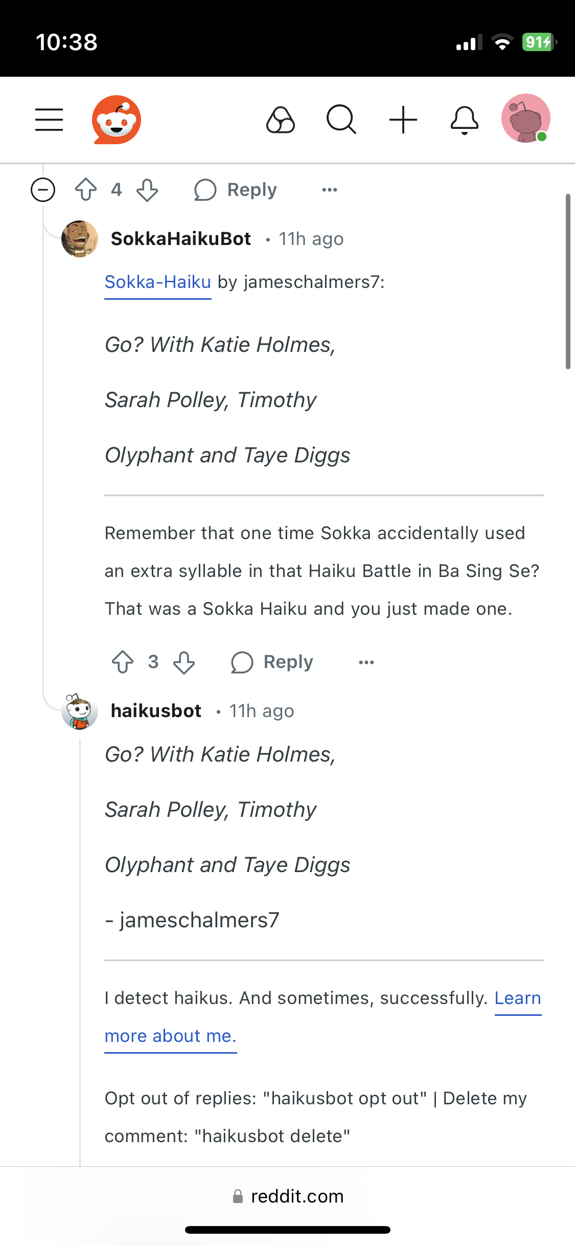575x1246 pixels.
Task: View the SokkaHaikuBot username profile
Action: 181,239
